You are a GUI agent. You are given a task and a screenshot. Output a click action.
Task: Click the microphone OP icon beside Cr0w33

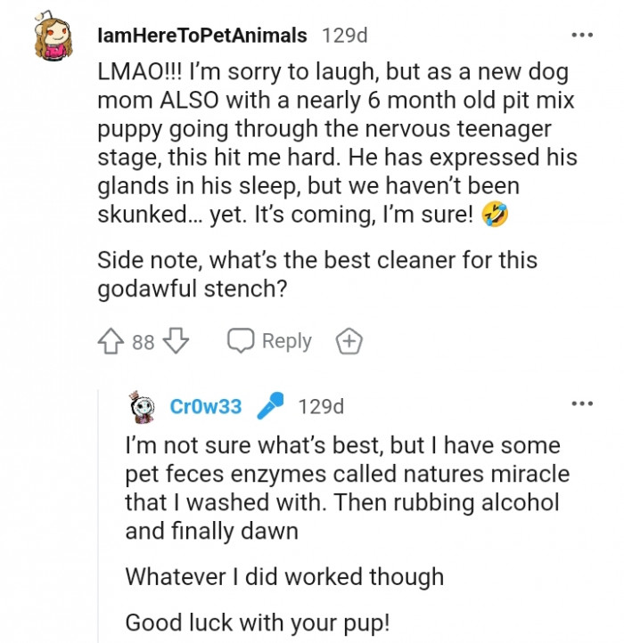pyautogui.click(x=270, y=407)
